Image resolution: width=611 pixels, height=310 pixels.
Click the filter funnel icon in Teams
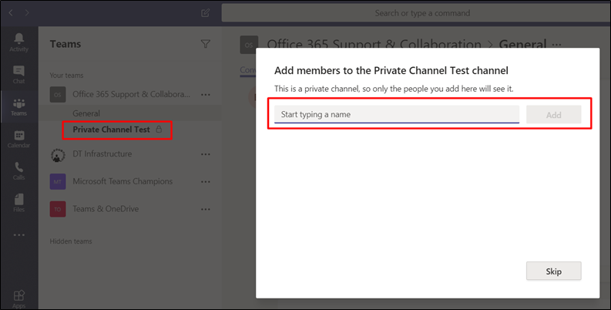click(x=206, y=44)
